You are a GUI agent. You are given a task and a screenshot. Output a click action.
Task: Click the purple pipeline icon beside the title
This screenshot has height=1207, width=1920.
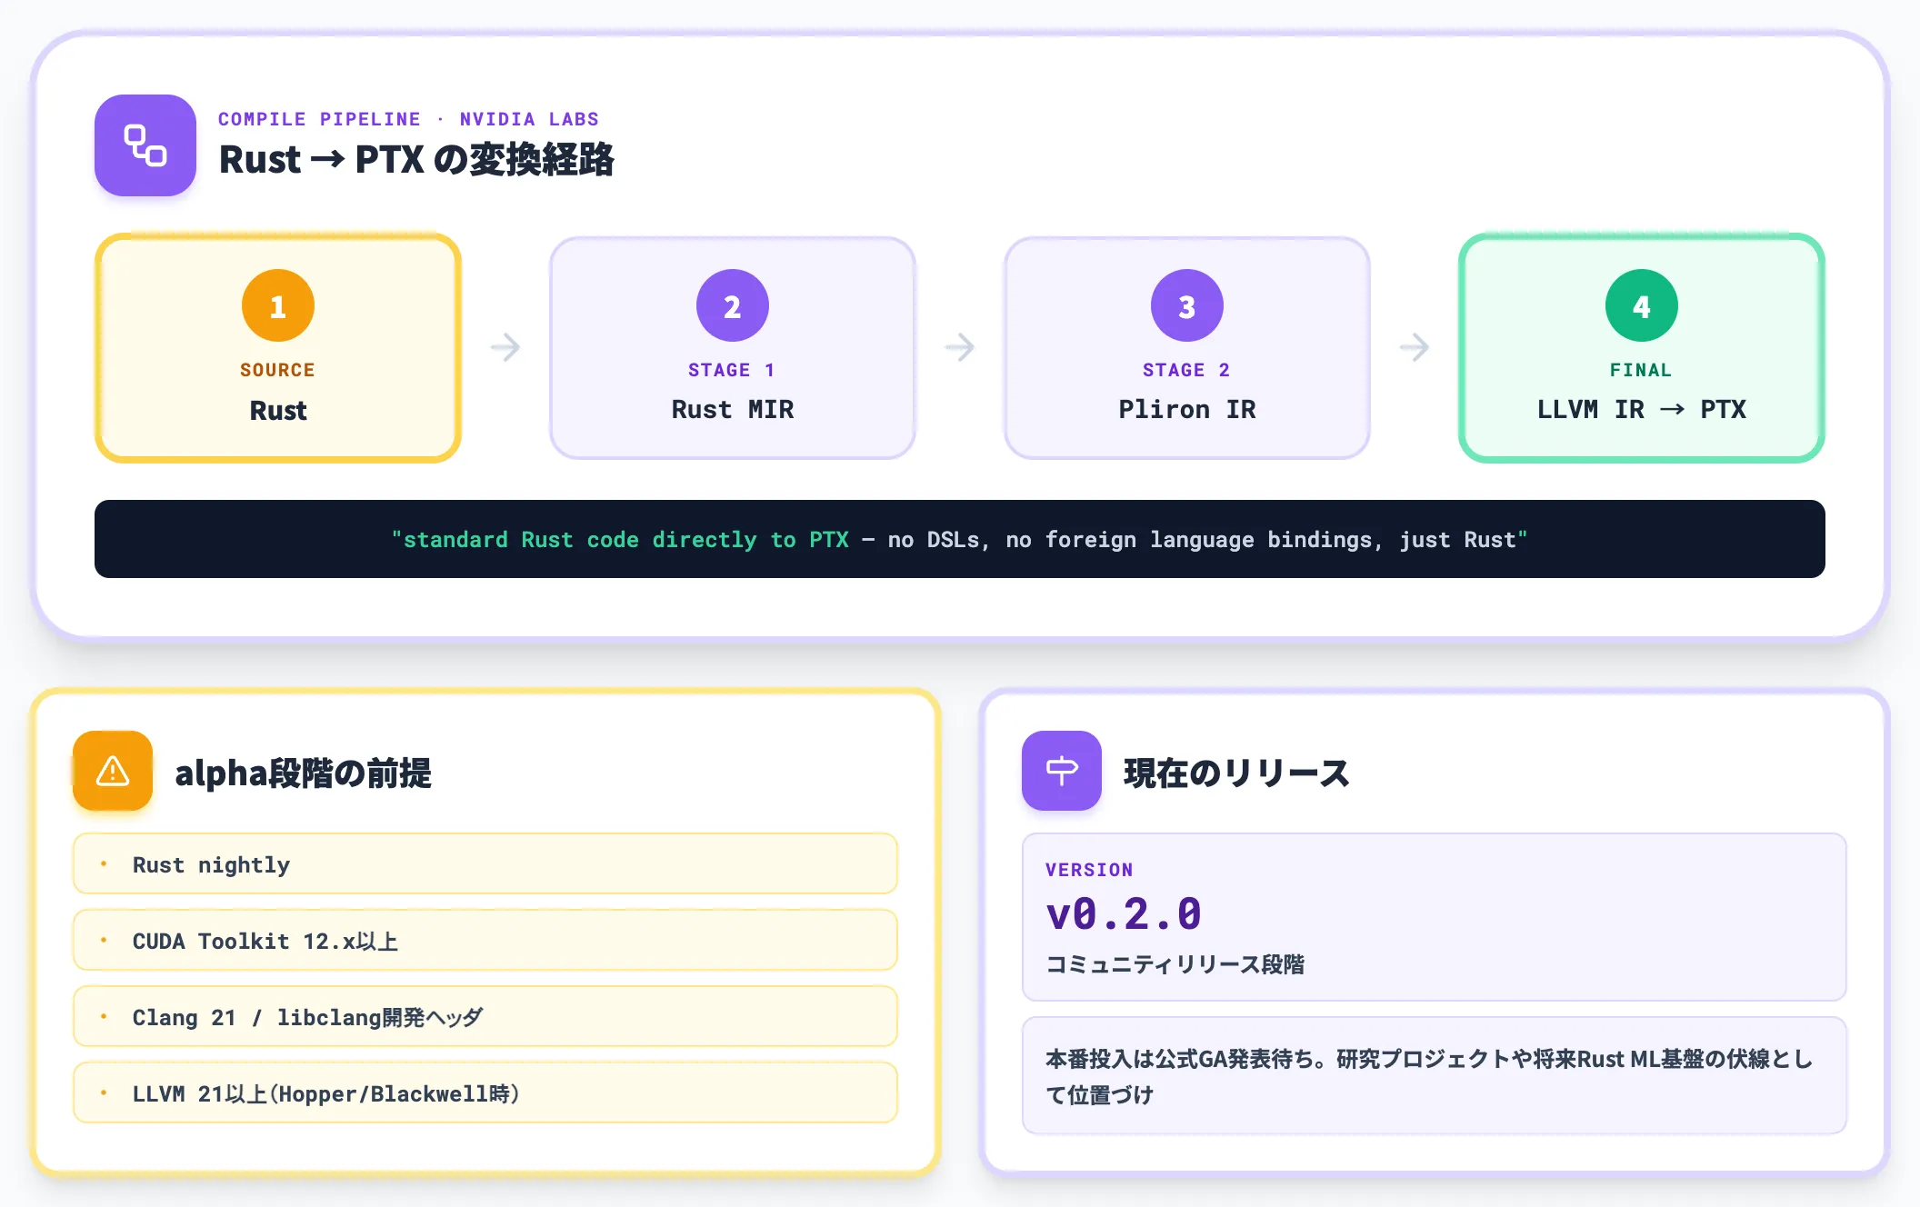[145, 145]
